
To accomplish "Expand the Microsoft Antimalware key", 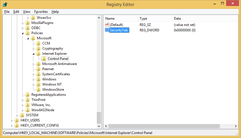I will [x=34, y=64].
